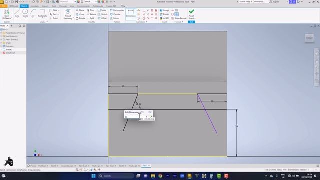Click Search Help & Commands box
The width and height of the screenshot is (320, 180).
[253, 2]
